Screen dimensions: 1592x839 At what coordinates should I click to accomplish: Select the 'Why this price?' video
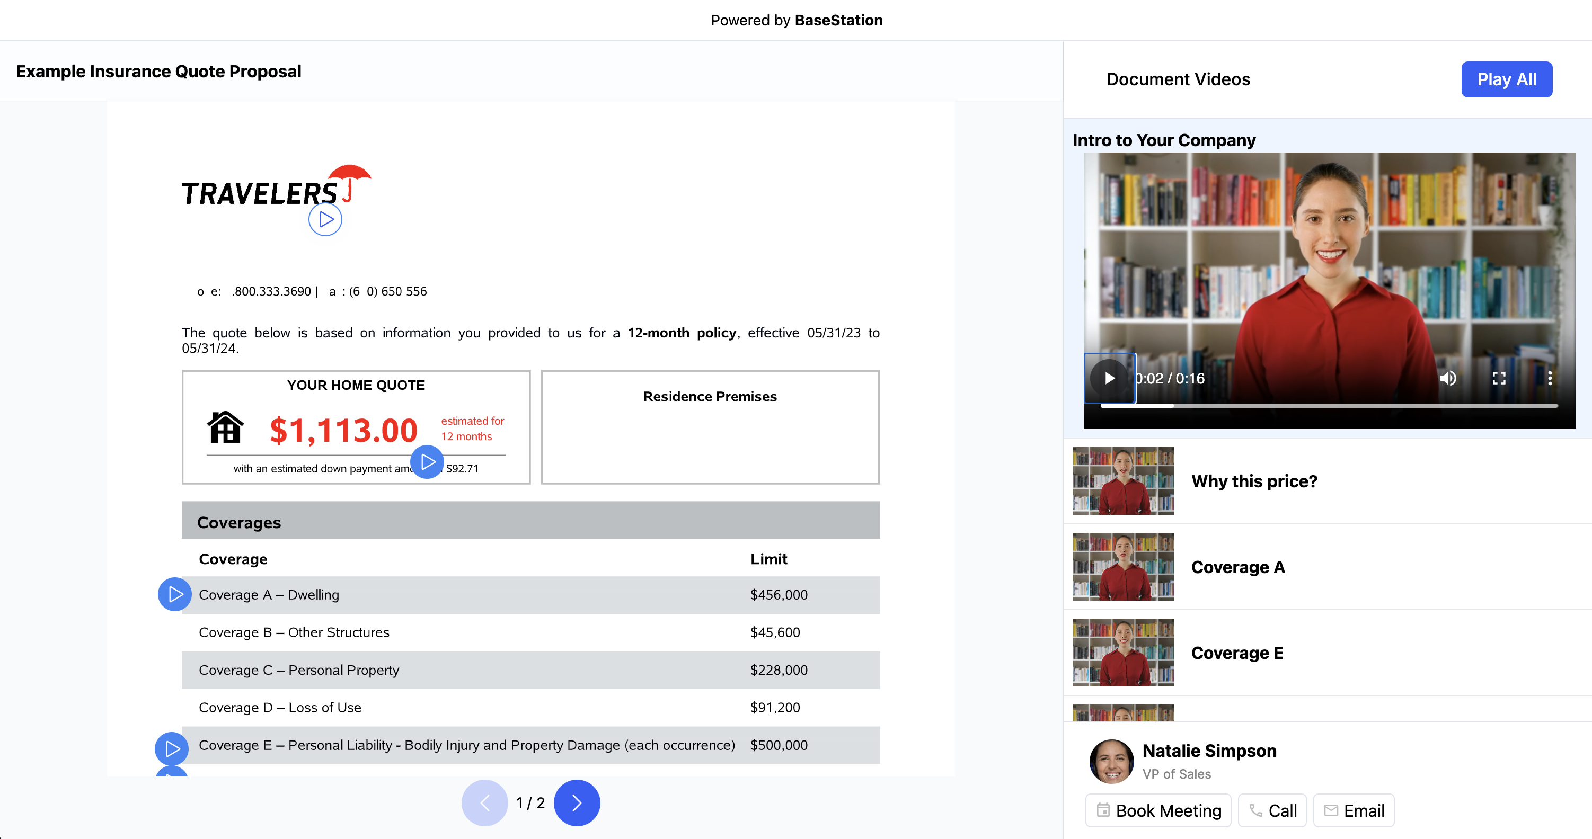coord(1254,481)
